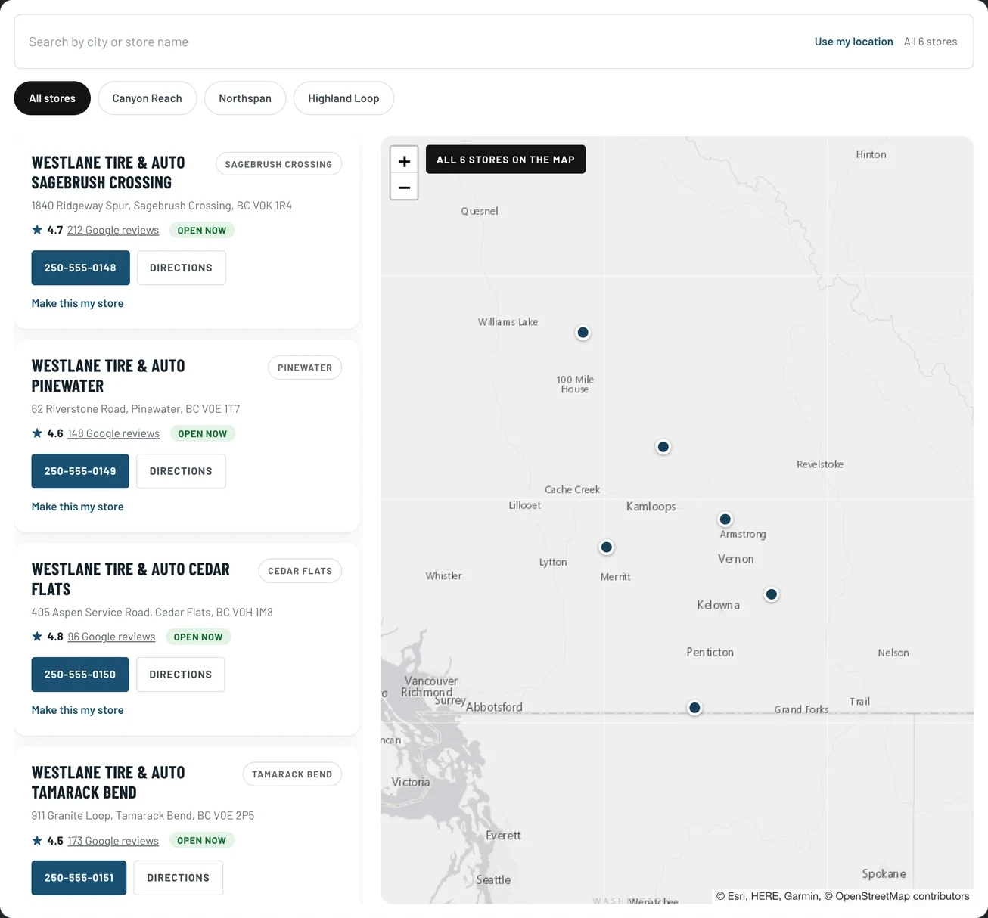
Task: Call 250-555-0149 Pinewater store
Action: [x=80, y=471]
